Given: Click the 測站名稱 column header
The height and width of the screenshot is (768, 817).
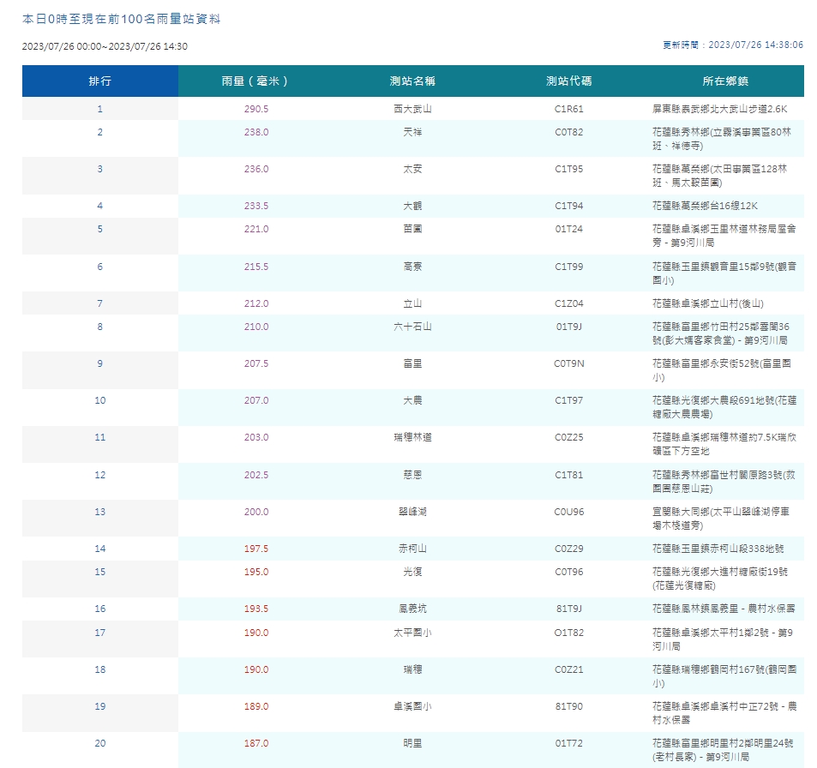Looking at the screenshot, I should click(x=412, y=81).
